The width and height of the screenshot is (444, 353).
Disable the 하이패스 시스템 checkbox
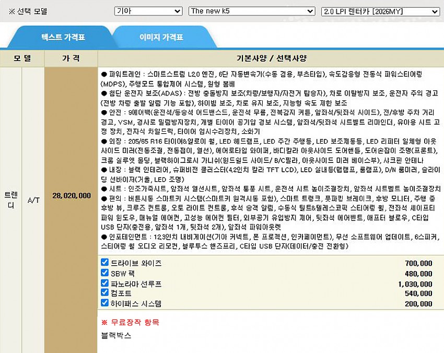point(104,302)
